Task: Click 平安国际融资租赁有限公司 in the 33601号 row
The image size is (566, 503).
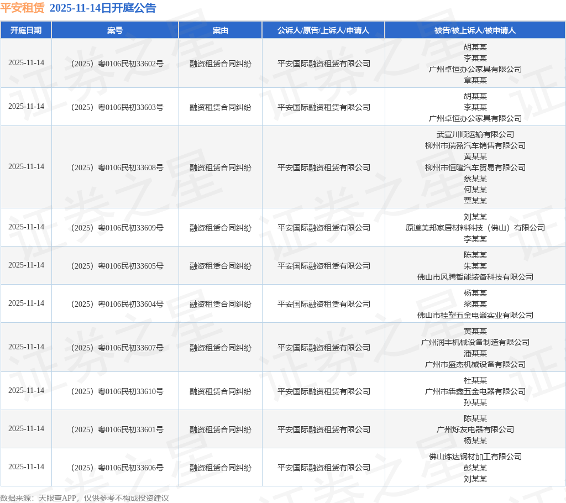Action: [324, 429]
